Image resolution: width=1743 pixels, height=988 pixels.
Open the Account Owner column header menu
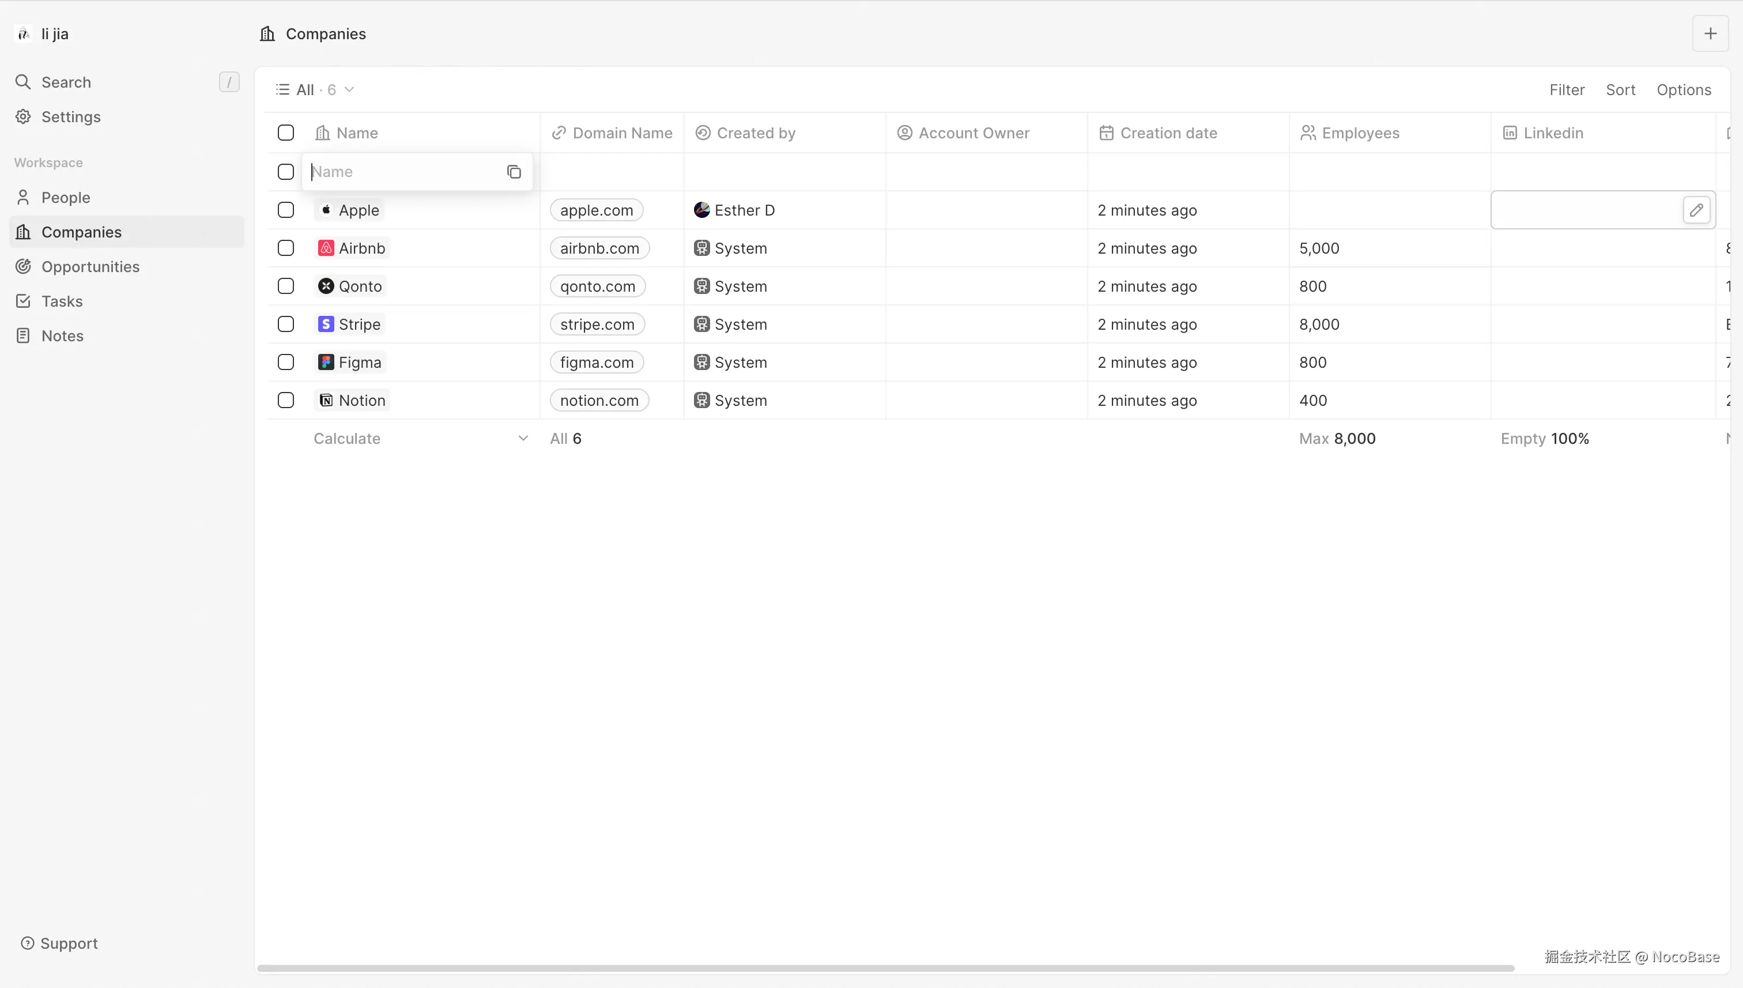point(987,133)
